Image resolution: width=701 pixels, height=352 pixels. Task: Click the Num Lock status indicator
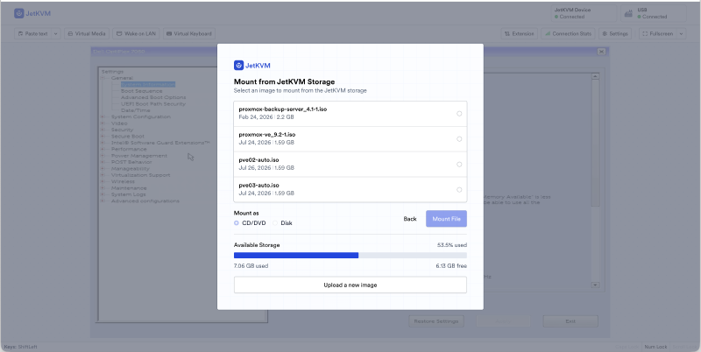pos(655,347)
